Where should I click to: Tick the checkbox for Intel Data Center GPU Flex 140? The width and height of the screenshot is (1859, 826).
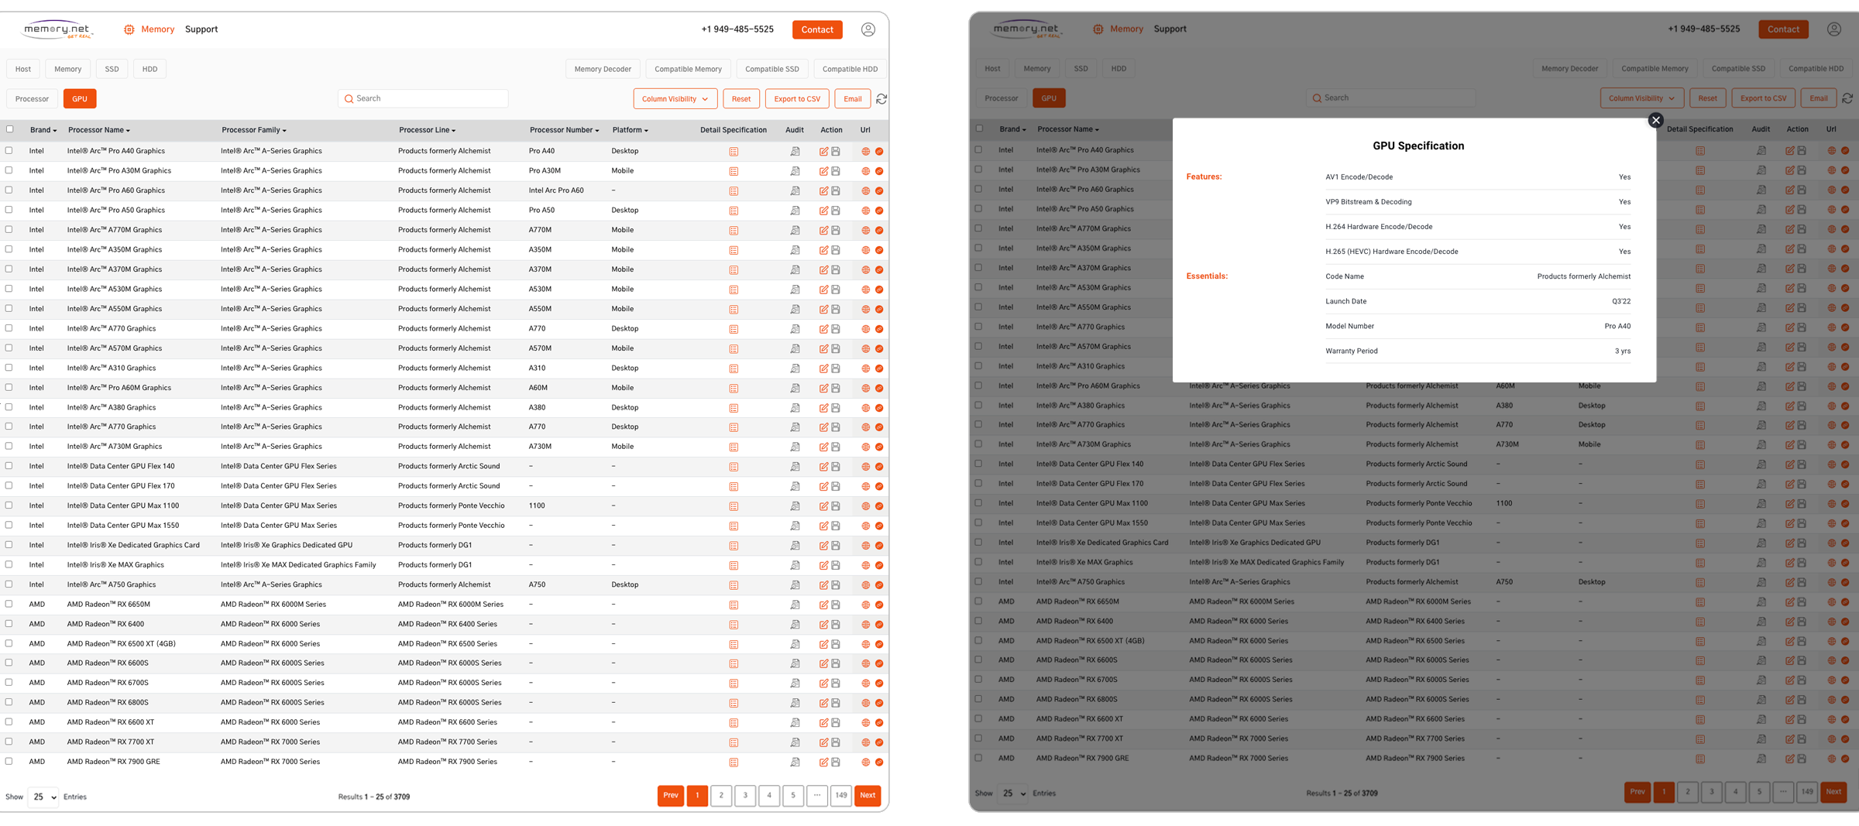[x=9, y=466]
